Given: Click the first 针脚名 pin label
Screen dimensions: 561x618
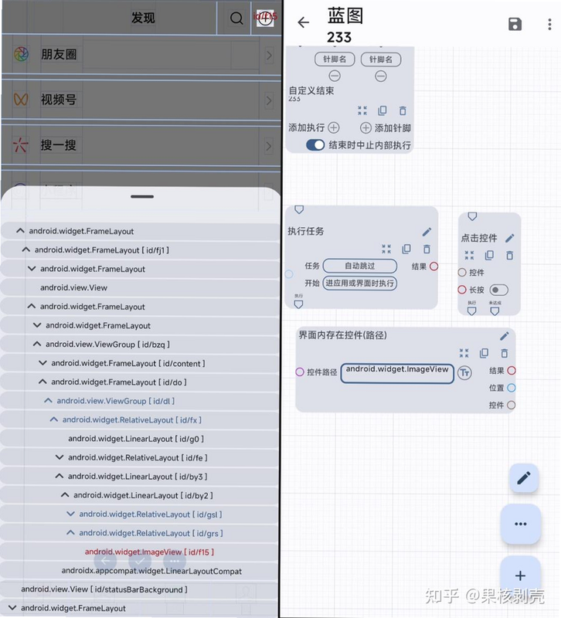Looking at the screenshot, I should coord(335,59).
